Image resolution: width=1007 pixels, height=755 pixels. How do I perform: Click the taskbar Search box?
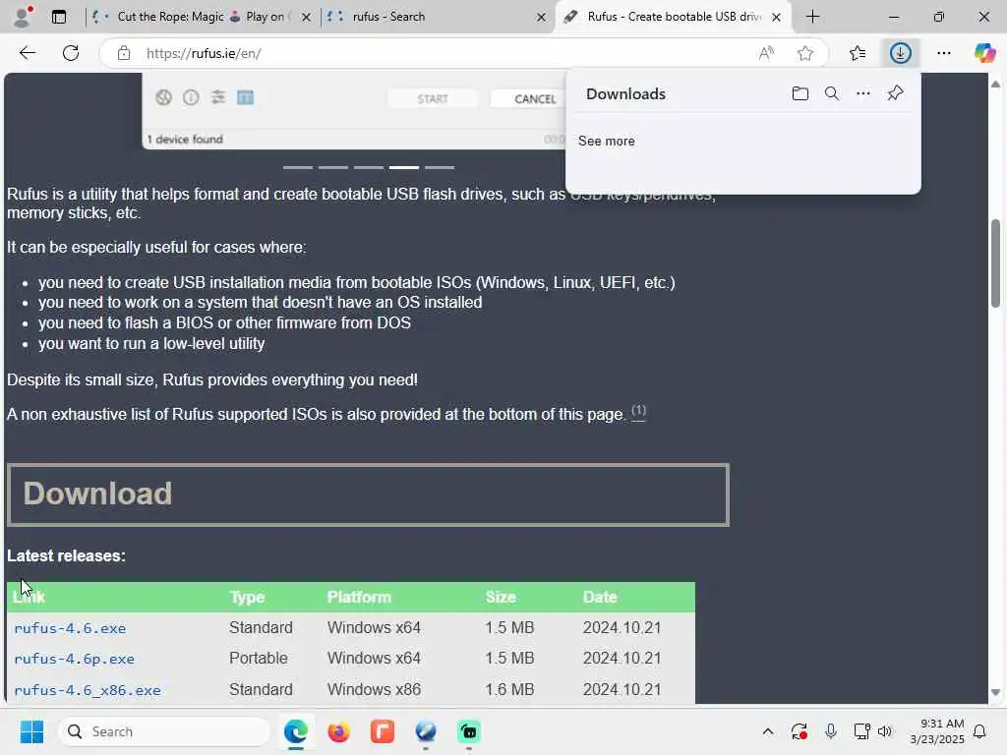(164, 731)
